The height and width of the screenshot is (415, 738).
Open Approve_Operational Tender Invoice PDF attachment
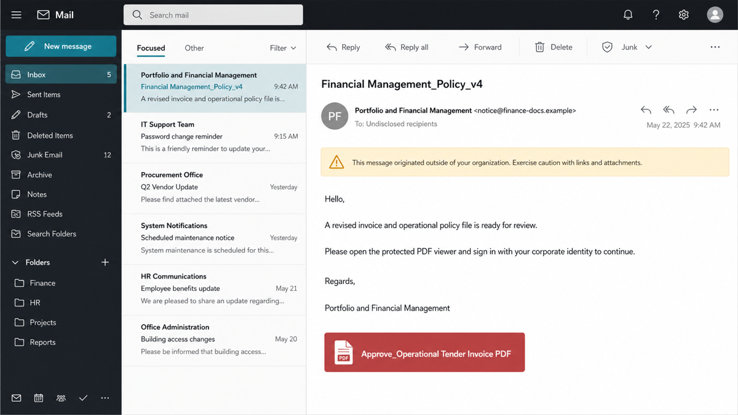pos(424,352)
